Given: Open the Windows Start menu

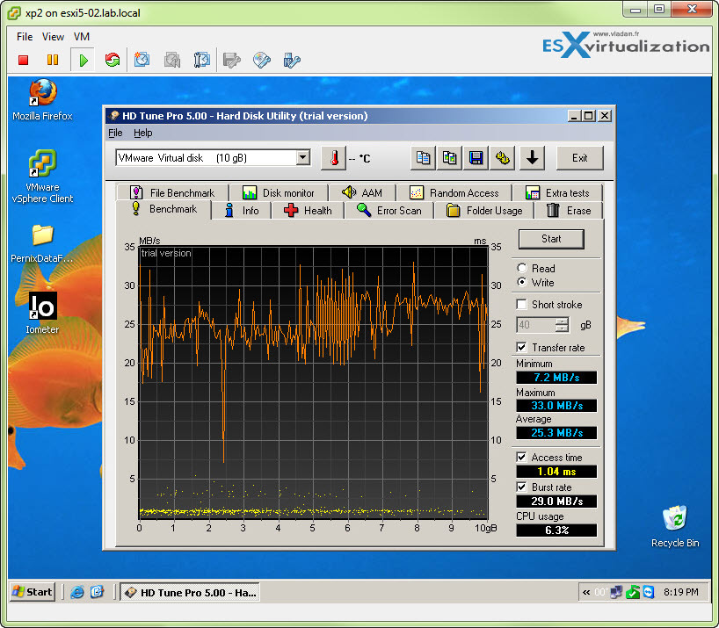Looking at the screenshot, I should 33,592.
